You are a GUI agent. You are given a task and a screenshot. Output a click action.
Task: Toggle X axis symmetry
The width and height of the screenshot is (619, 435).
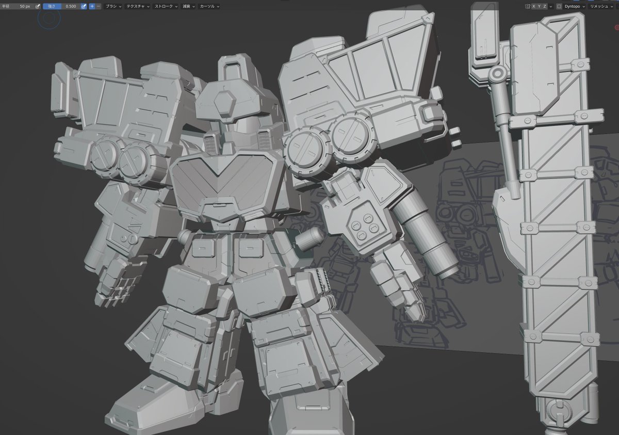coord(534,6)
